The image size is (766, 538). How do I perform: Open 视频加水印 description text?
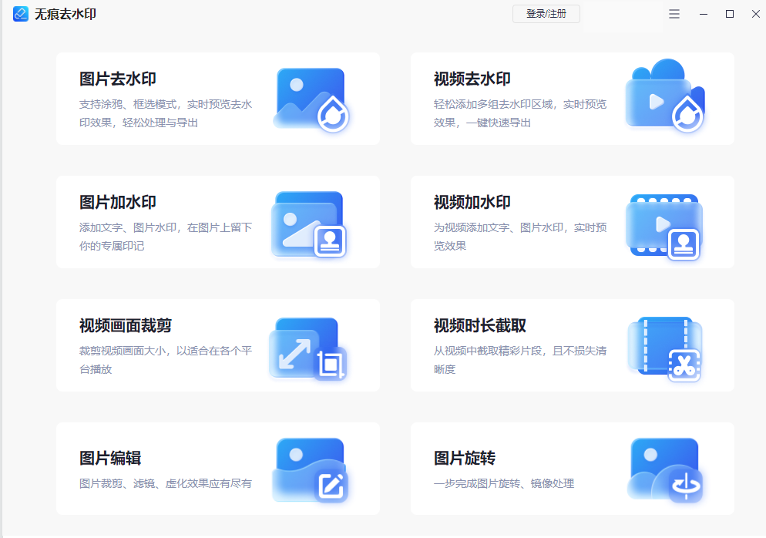(520, 237)
